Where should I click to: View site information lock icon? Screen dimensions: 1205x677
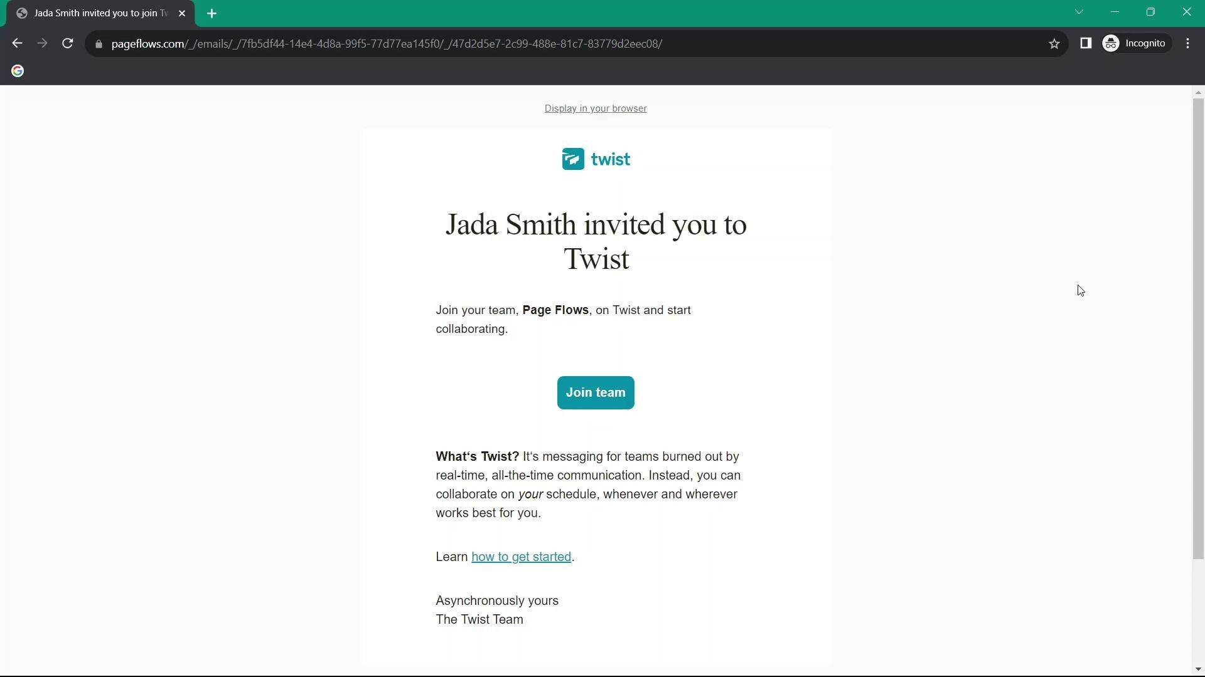[99, 44]
